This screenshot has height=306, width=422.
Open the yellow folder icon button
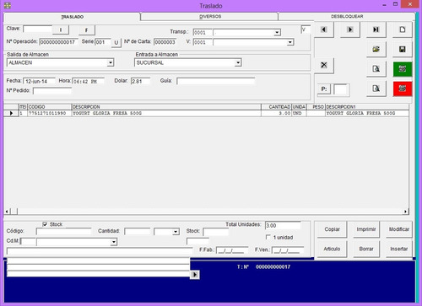pos(376,49)
